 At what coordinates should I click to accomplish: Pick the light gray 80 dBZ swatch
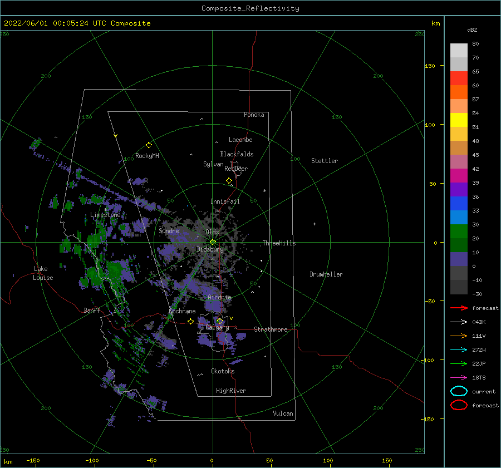(x=459, y=51)
